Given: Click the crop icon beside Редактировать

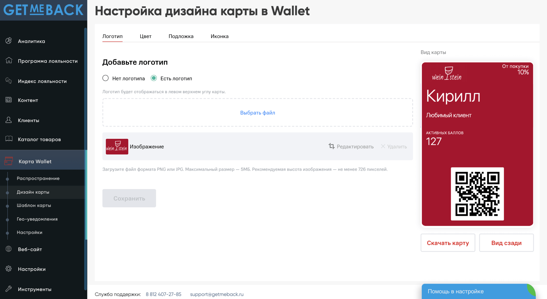Looking at the screenshot, I should pos(331,146).
